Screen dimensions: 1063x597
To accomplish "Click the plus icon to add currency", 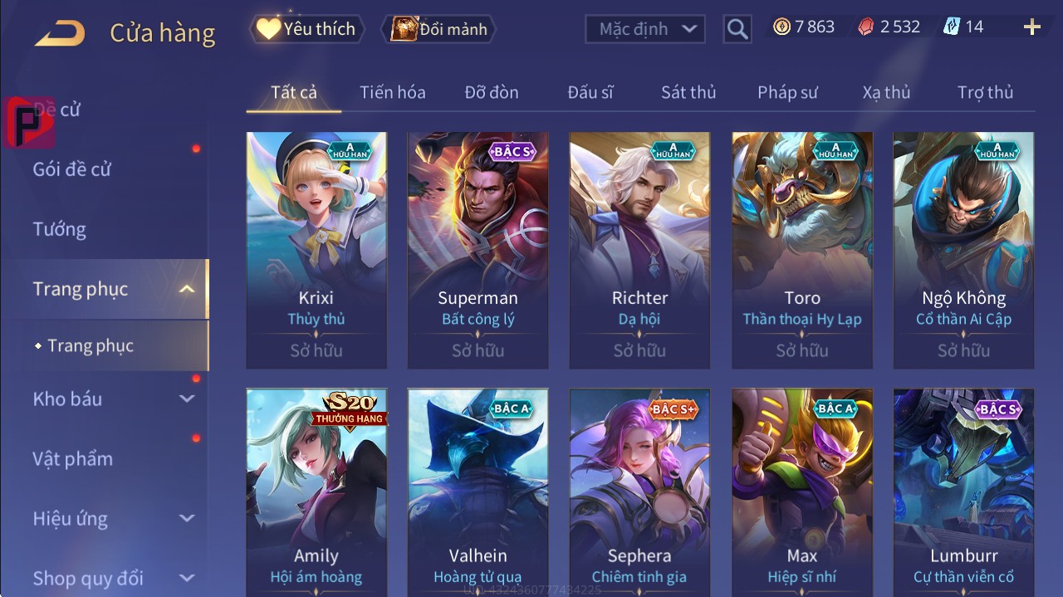I will [1031, 27].
